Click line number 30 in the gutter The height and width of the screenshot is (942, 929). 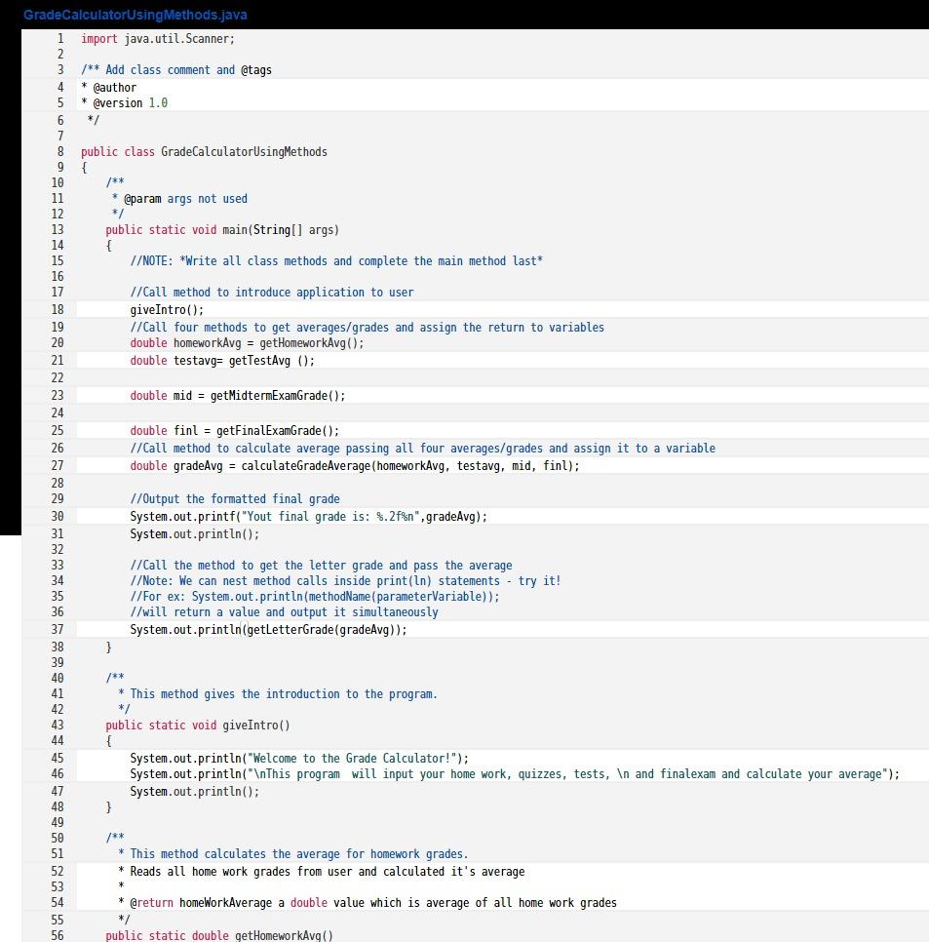58,516
